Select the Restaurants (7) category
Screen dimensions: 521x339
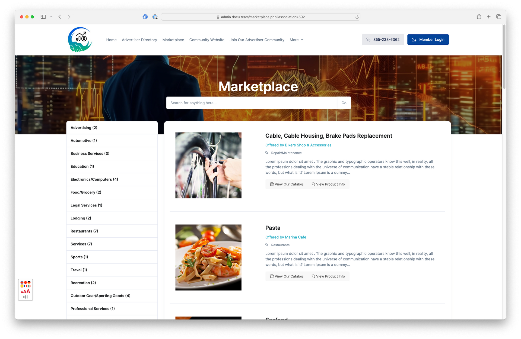point(112,231)
